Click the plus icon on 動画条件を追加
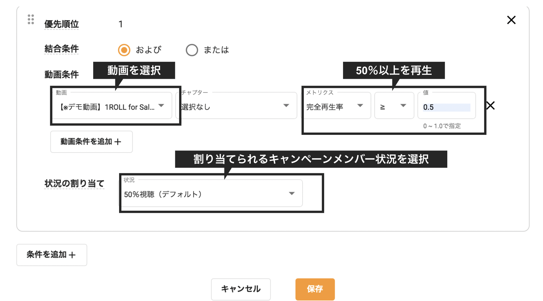The width and height of the screenshot is (543, 301). [x=119, y=142]
